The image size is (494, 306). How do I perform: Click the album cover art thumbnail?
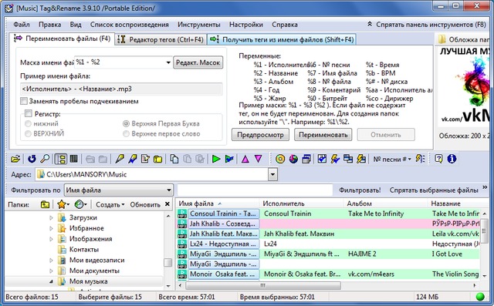click(x=463, y=87)
